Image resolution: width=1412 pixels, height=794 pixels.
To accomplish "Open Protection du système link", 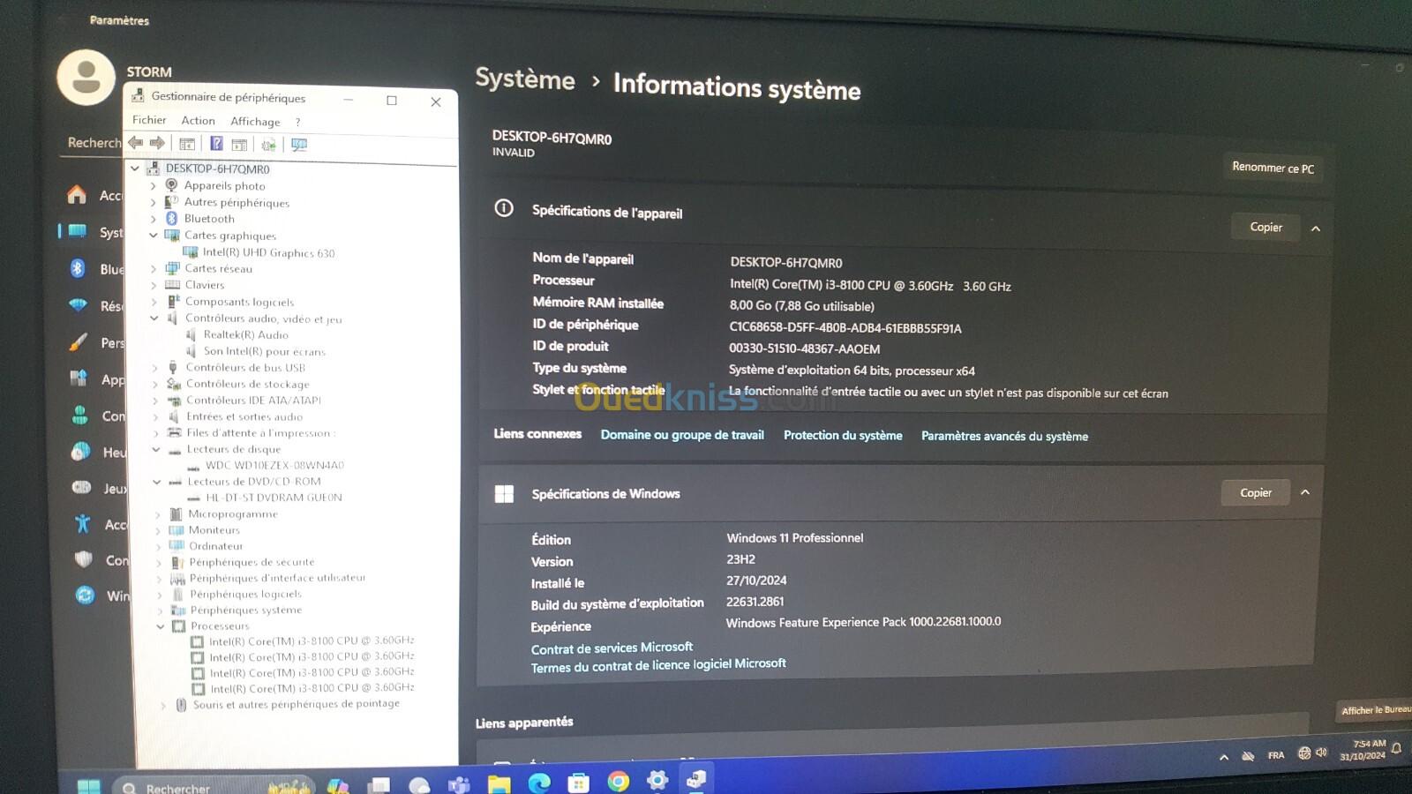I will (x=843, y=435).
